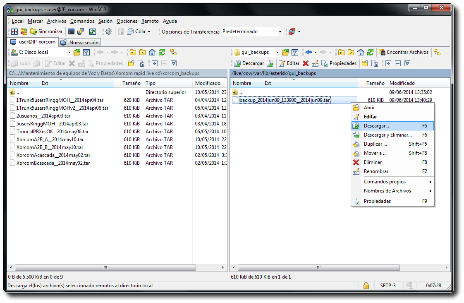The image size is (464, 303).
Task: Click the Sincronizar toolbar button
Action: (46, 31)
